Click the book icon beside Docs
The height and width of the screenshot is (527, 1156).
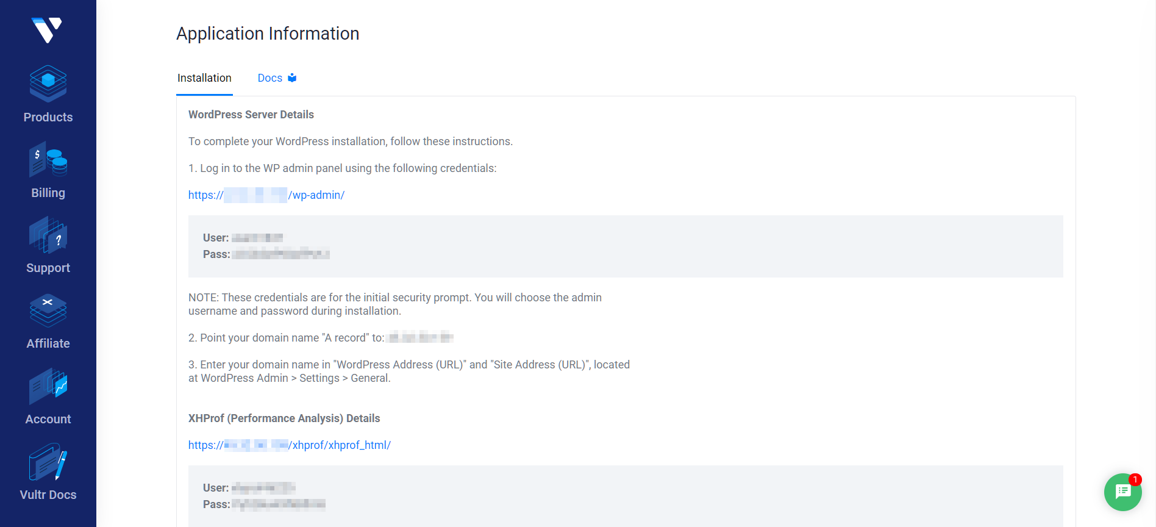292,78
